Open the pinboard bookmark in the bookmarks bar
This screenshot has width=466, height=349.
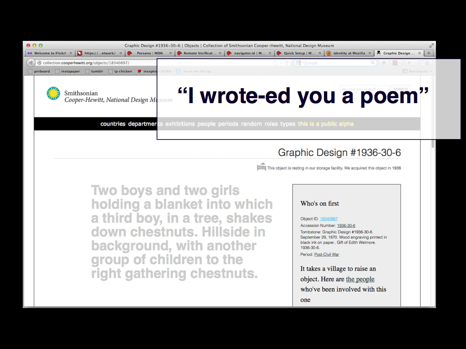(43, 71)
